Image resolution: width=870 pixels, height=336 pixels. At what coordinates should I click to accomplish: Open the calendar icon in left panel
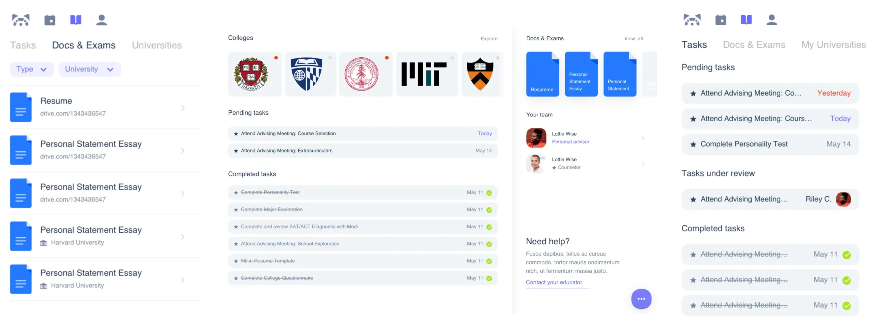pyautogui.click(x=50, y=20)
